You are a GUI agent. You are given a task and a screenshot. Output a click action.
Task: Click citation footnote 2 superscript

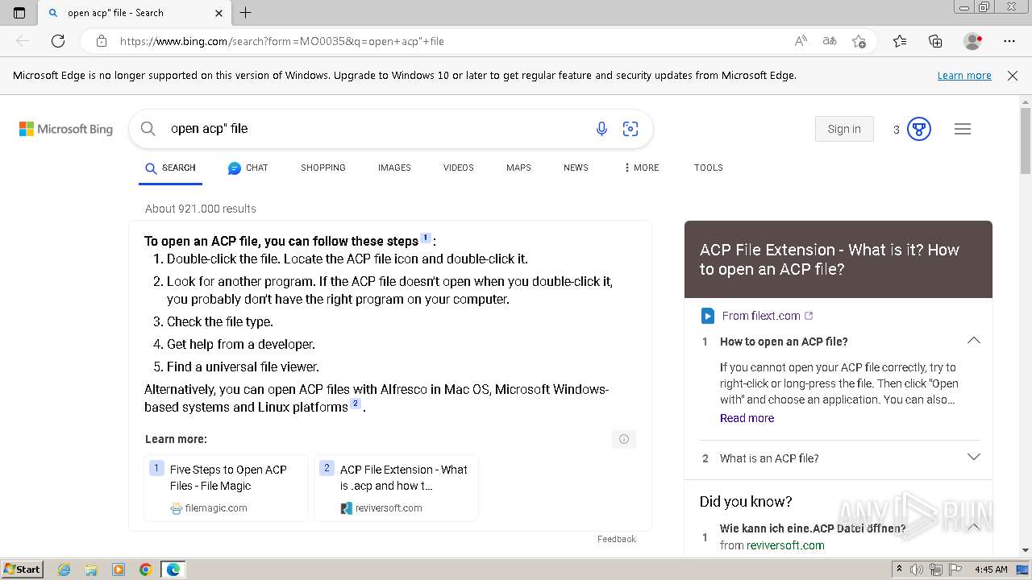pyautogui.click(x=355, y=404)
